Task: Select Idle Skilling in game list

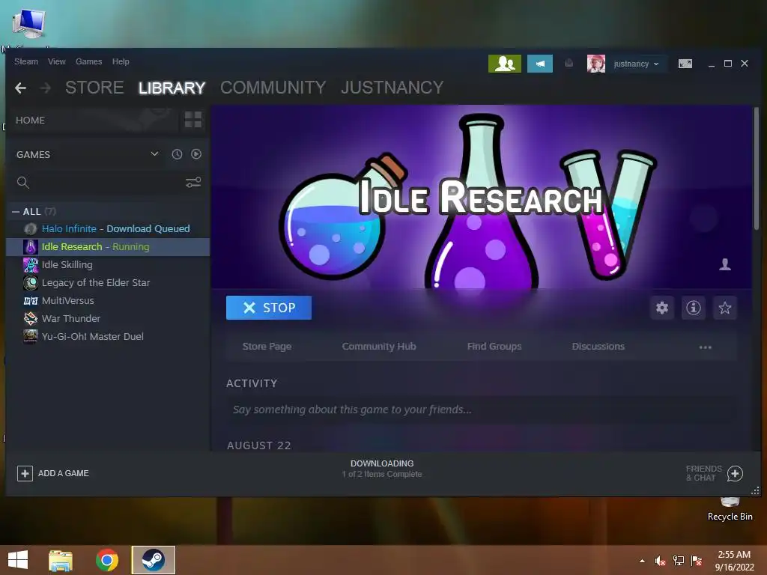Action: click(x=108, y=264)
